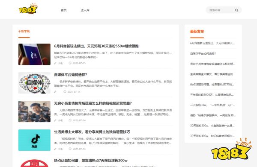Screen dimensions: 257x167
Task: Open sidebar link 无穷小亮表情包背后
Action: [x=212, y=64]
